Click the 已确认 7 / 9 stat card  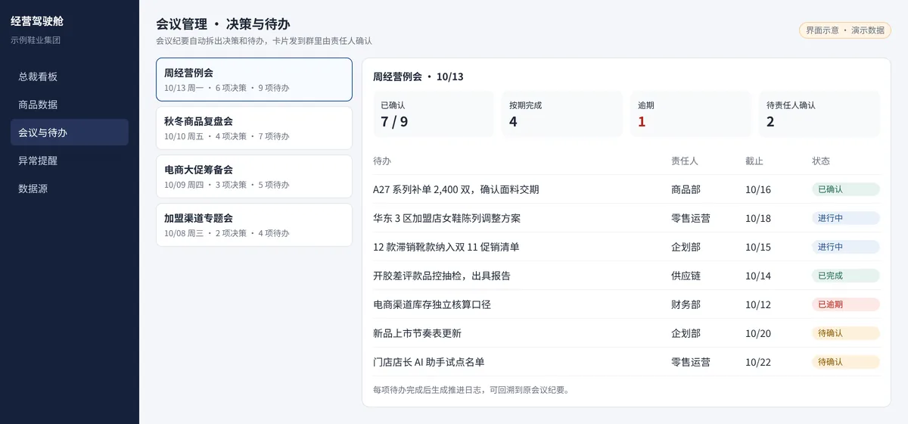[x=434, y=114]
